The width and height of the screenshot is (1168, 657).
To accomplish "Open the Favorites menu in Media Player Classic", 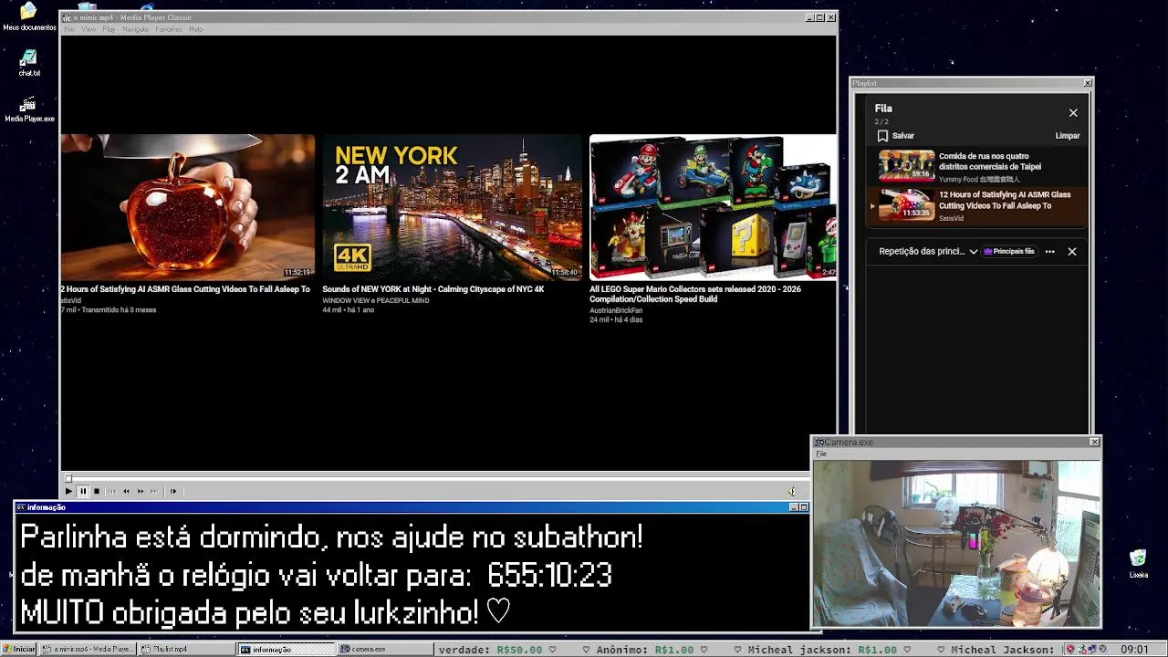I will (169, 29).
